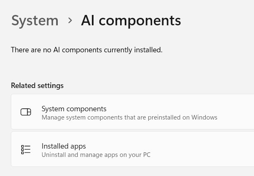Click 'Uninstall and manage apps' description text

point(96,155)
